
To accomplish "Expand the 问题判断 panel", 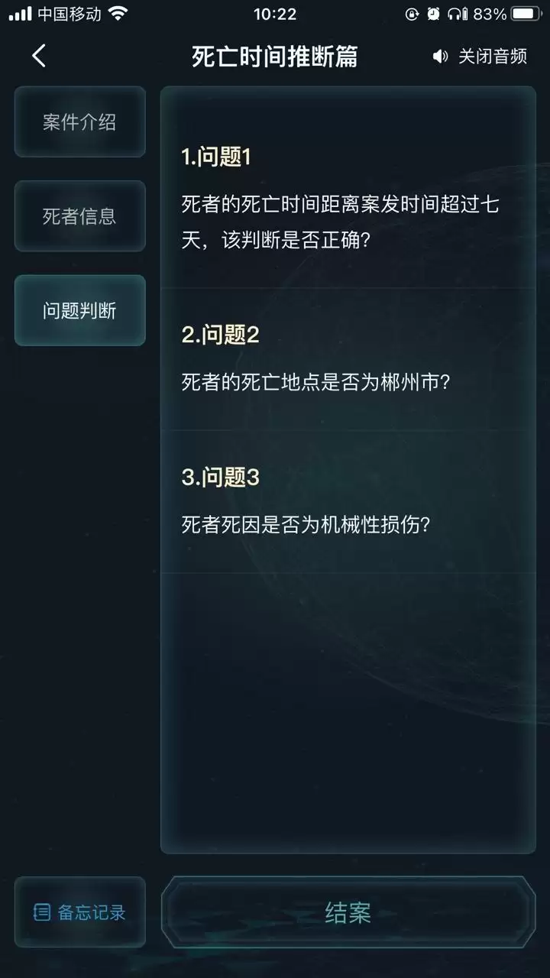I will click(79, 310).
